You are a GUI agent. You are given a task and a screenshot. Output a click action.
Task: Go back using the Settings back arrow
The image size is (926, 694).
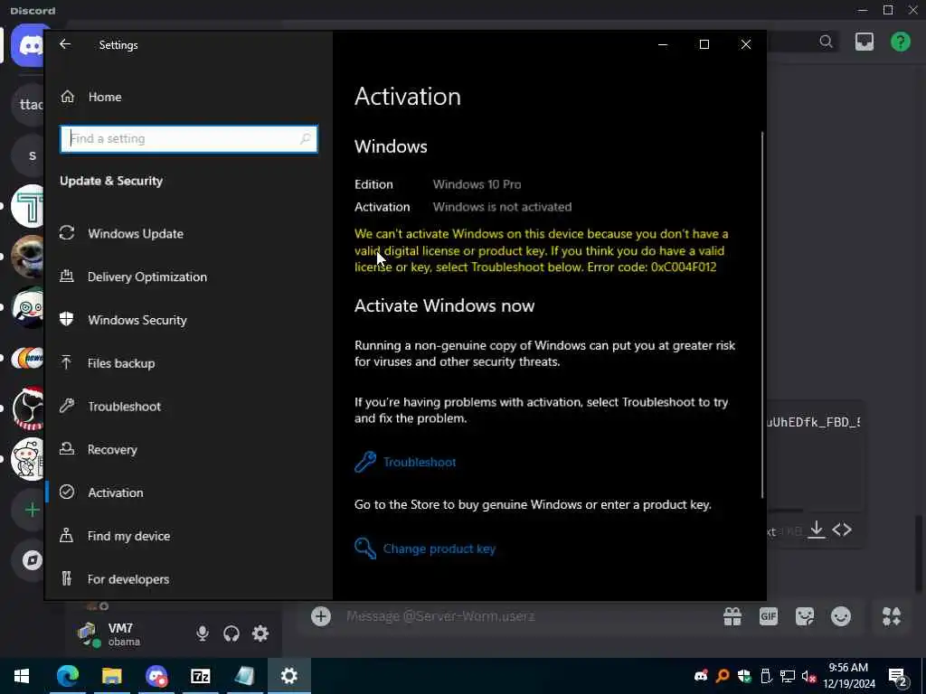tap(65, 44)
